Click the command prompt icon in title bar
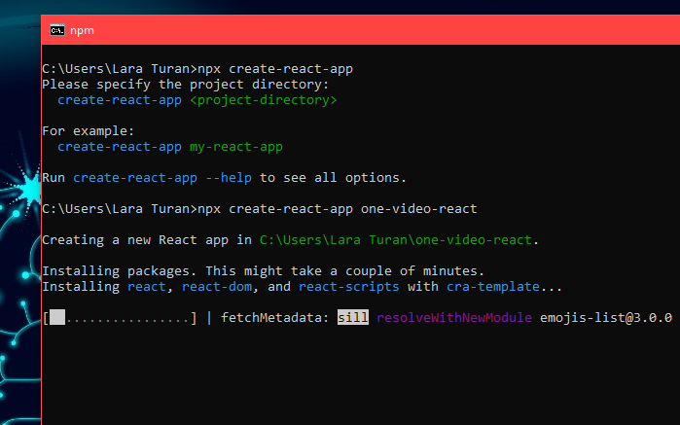 click(x=57, y=30)
